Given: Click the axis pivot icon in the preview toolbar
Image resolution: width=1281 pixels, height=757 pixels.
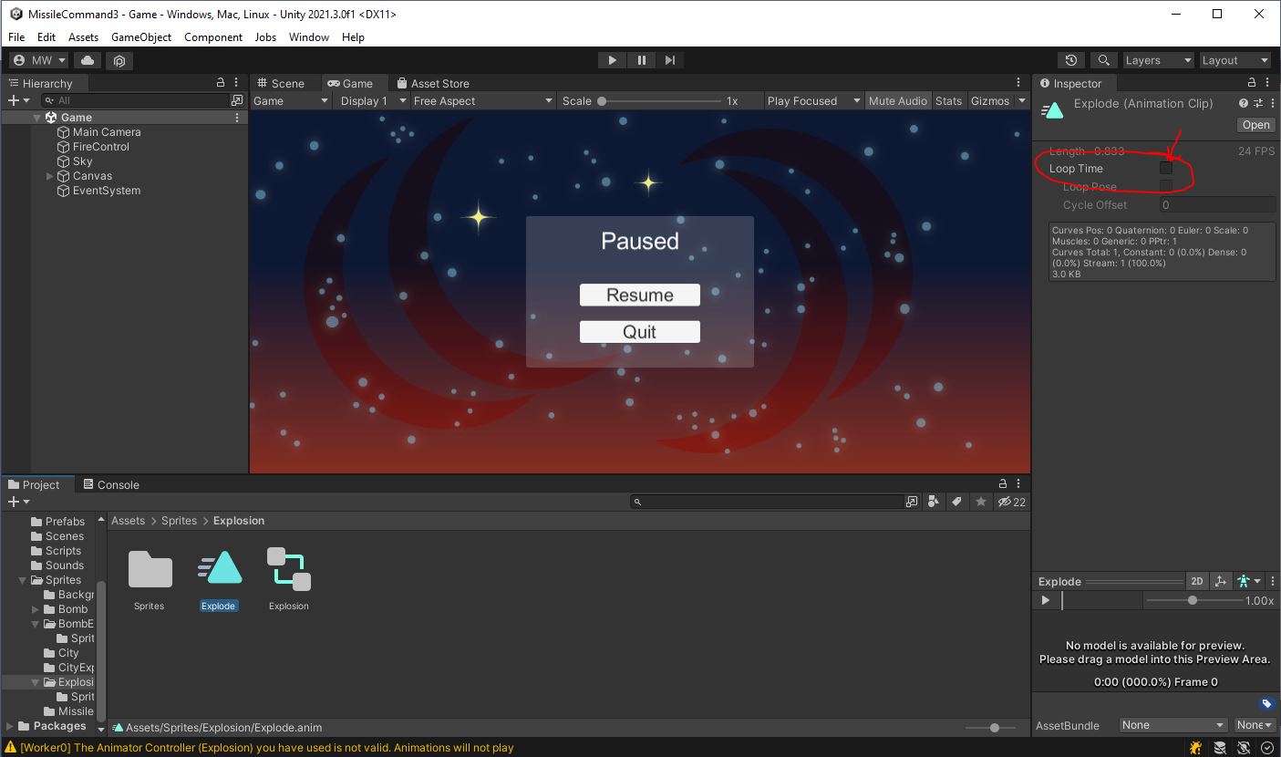Looking at the screenshot, I should 1221,581.
